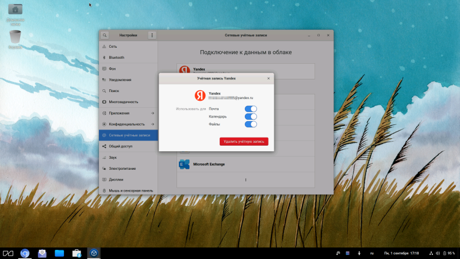Select Bluetooth in the settings sidebar
The width and height of the screenshot is (460, 259).
pos(116,58)
